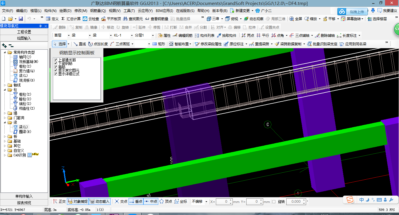Click the 单构件输入 button

coord(24,196)
